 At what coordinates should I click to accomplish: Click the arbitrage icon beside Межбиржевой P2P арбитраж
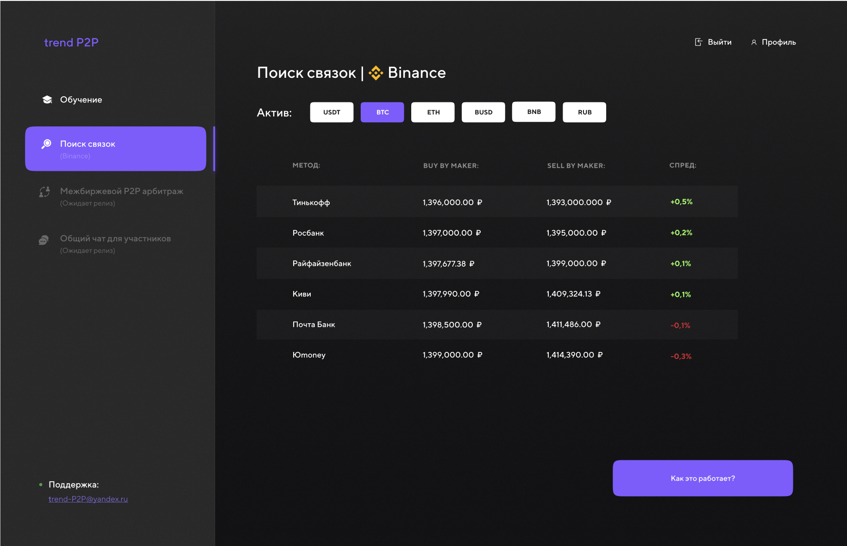pyautogui.click(x=44, y=192)
